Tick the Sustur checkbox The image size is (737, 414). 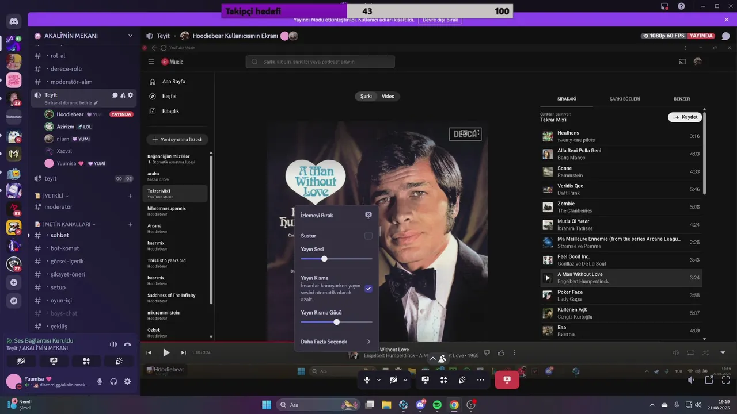[x=368, y=236]
